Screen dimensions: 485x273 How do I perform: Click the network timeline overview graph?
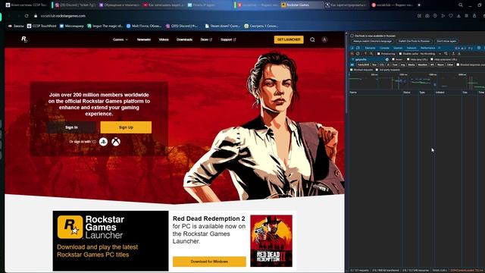417,82
